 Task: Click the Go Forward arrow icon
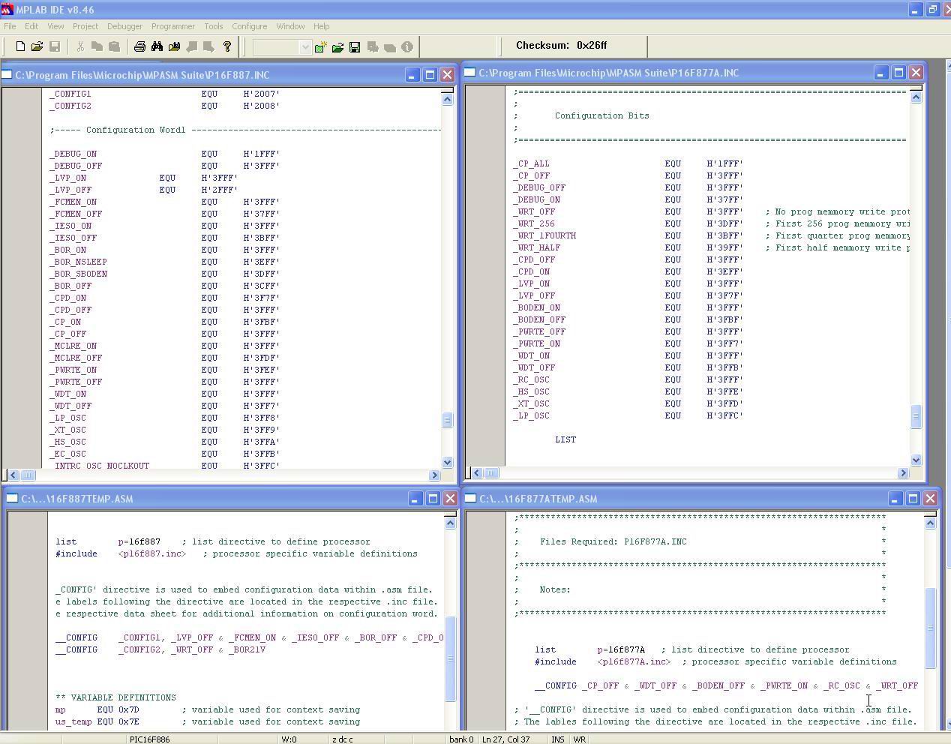click(208, 46)
